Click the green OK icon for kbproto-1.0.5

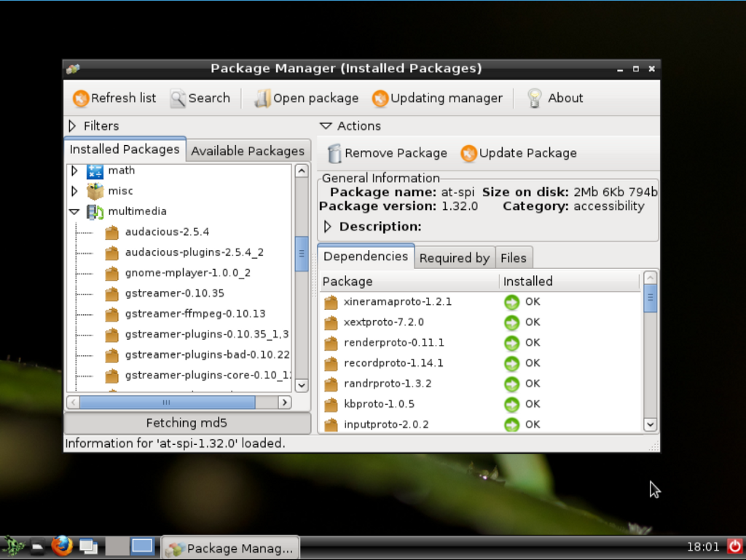(x=512, y=405)
